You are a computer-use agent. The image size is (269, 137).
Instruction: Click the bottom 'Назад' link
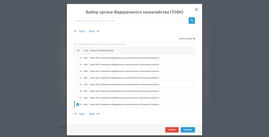[x=82, y=114]
